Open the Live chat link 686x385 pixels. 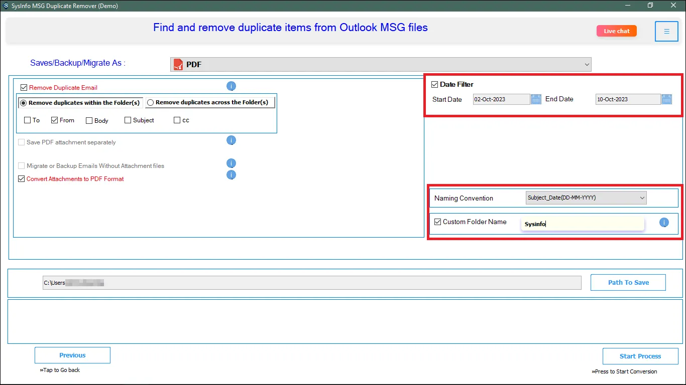[616, 31]
